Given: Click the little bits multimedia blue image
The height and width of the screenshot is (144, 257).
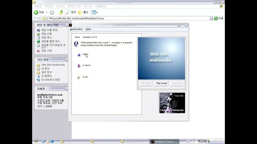Looking at the screenshot, I should [161, 58].
